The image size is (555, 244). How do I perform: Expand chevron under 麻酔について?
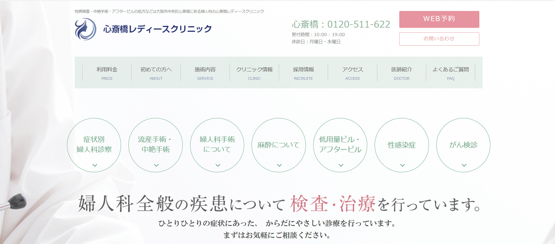click(x=279, y=165)
